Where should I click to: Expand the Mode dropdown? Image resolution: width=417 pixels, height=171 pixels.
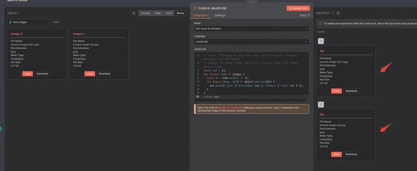pyautogui.click(x=251, y=29)
